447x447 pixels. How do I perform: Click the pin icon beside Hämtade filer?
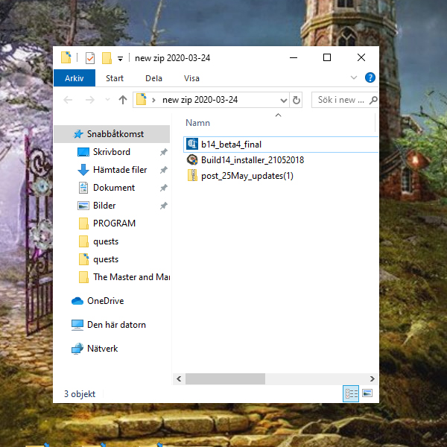click(x=163, y=170)
